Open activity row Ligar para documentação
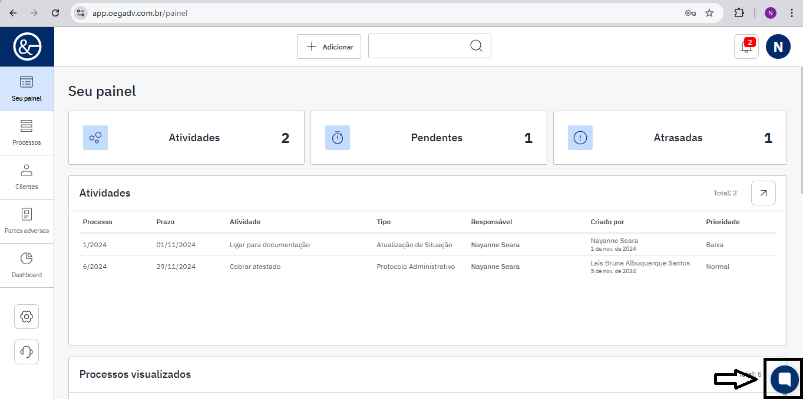Image resolution: width=803 pixels, height=399 pixels. pos(269,245)
